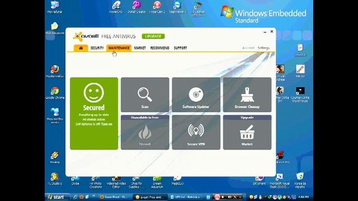Click the avast logo
This screenshot has height=201, width=358.
(x=86, y=36)
